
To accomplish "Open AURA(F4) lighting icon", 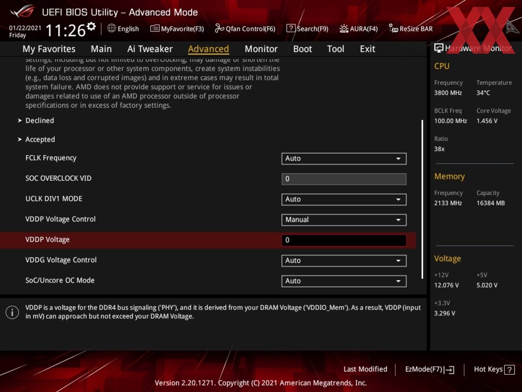I will click(344, 28).
